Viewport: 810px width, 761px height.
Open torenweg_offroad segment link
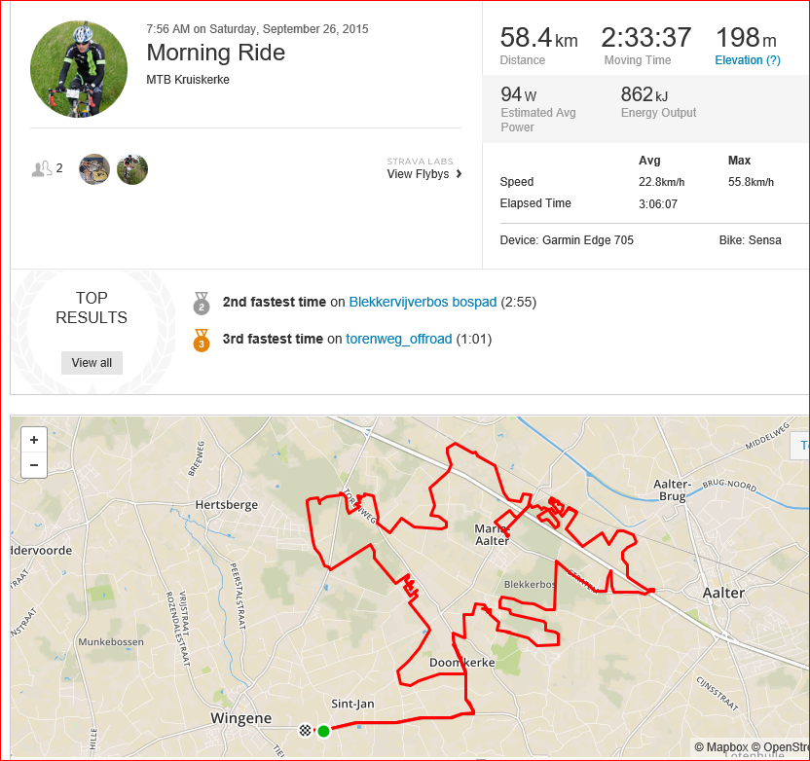coord(399,340)
